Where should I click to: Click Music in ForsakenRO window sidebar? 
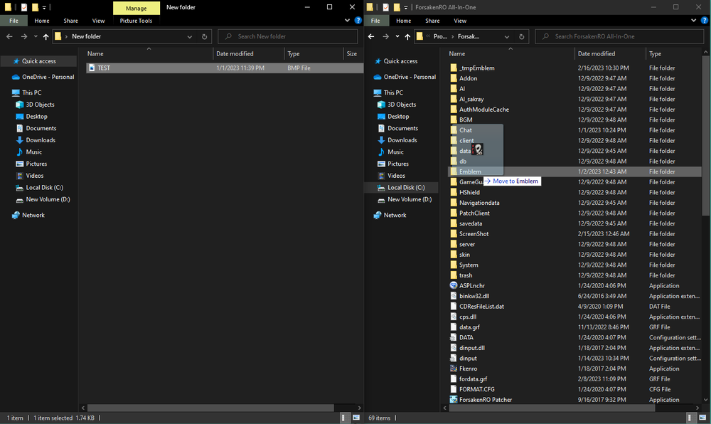pos(395,152)
